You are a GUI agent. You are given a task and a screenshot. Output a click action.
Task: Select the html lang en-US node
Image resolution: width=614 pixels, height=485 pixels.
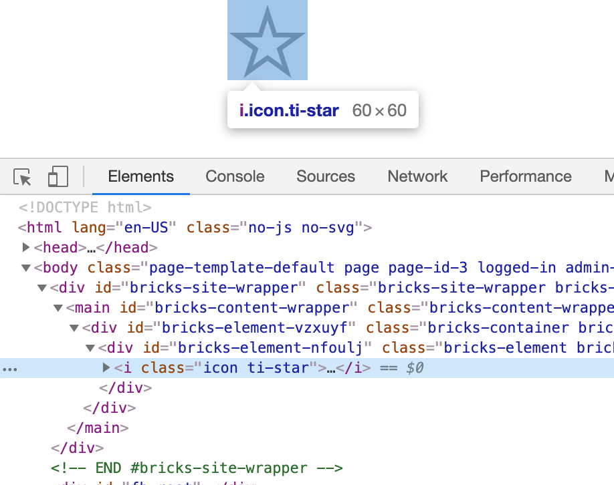click(195, 227)
